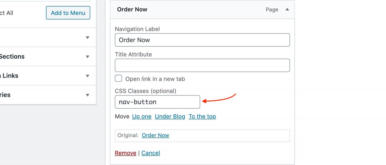Expand the Categories accordion panel
386x165 pixels.
click(87, 95)
